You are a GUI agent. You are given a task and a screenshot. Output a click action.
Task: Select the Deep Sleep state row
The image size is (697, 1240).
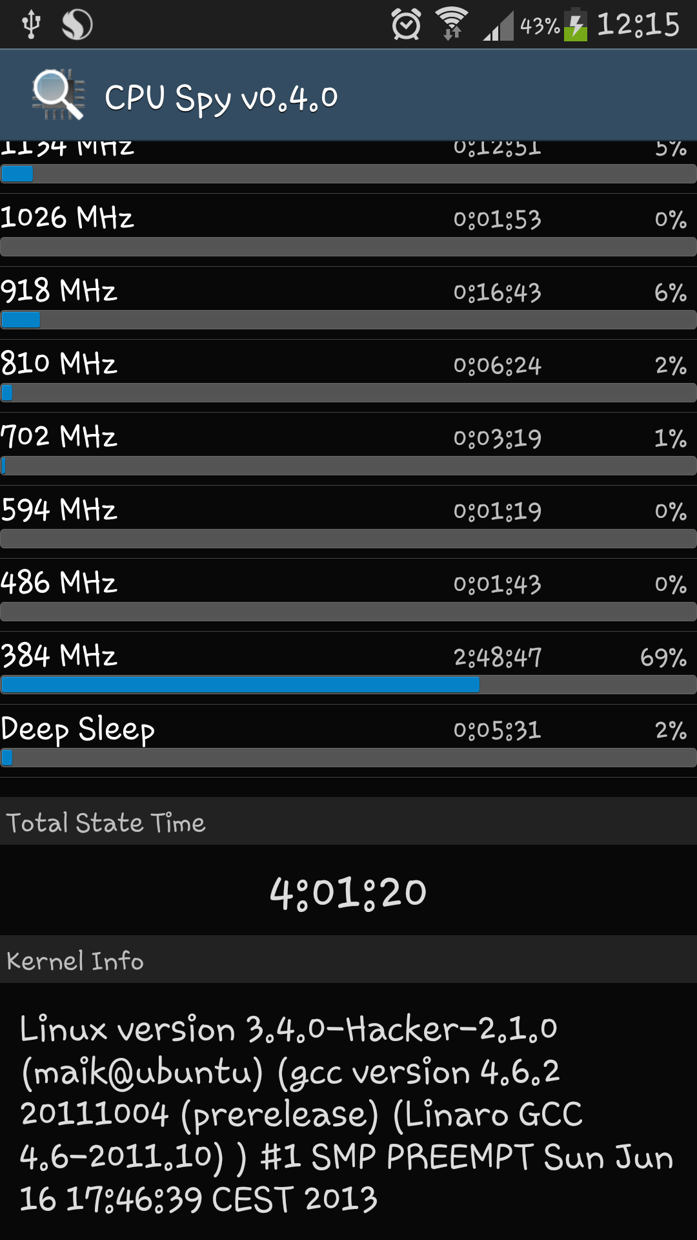pyautogui.click(x=348, y=741)
